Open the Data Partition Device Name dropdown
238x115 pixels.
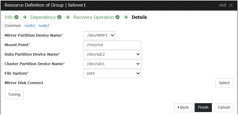pyautogui.click(x=112, y=55)
